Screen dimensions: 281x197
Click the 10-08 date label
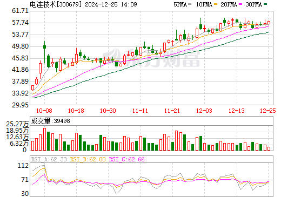pos(44,111)
